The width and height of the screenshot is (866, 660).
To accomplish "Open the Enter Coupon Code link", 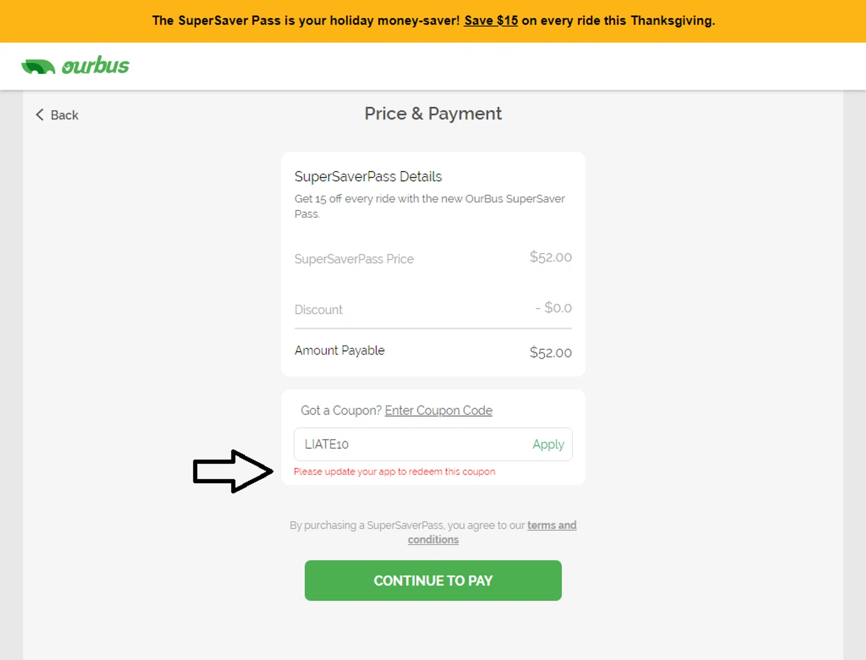I will pyautogui.click(x=438, y=411).
